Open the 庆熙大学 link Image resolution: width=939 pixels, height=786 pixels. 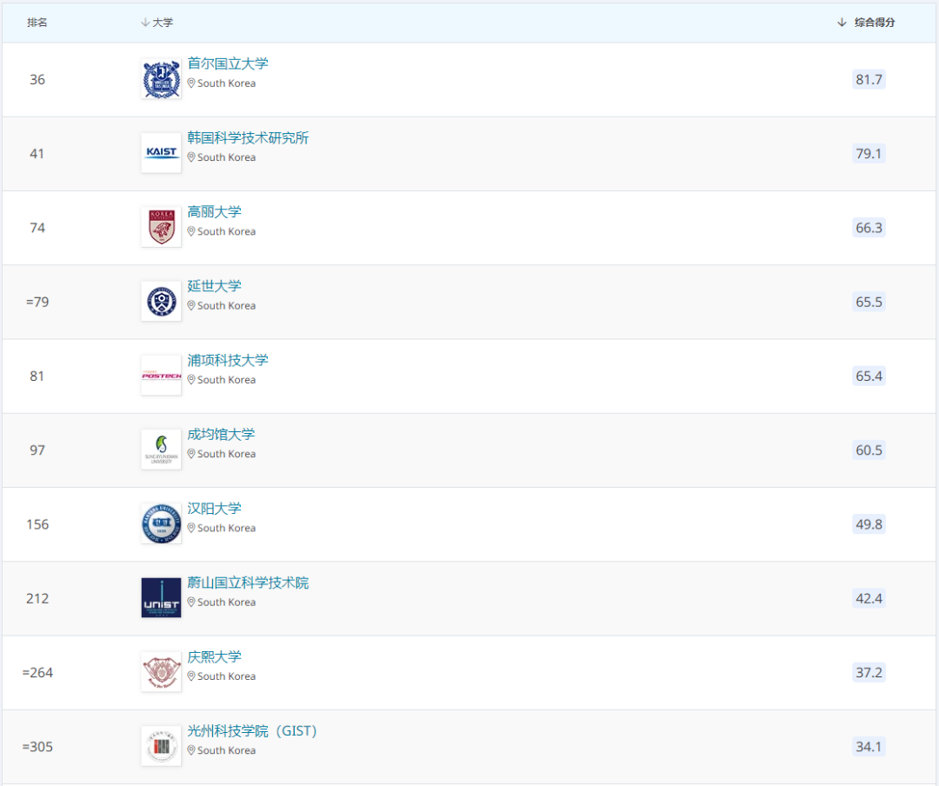[x=215, y=657]
